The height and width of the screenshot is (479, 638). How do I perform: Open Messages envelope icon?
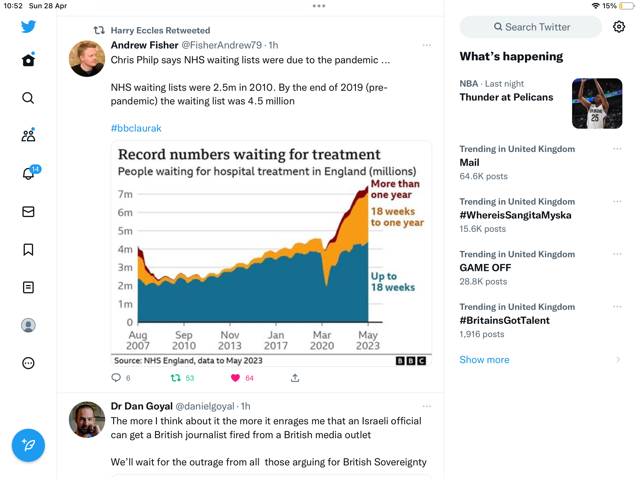pyautogui.click(x=28, y=212)
